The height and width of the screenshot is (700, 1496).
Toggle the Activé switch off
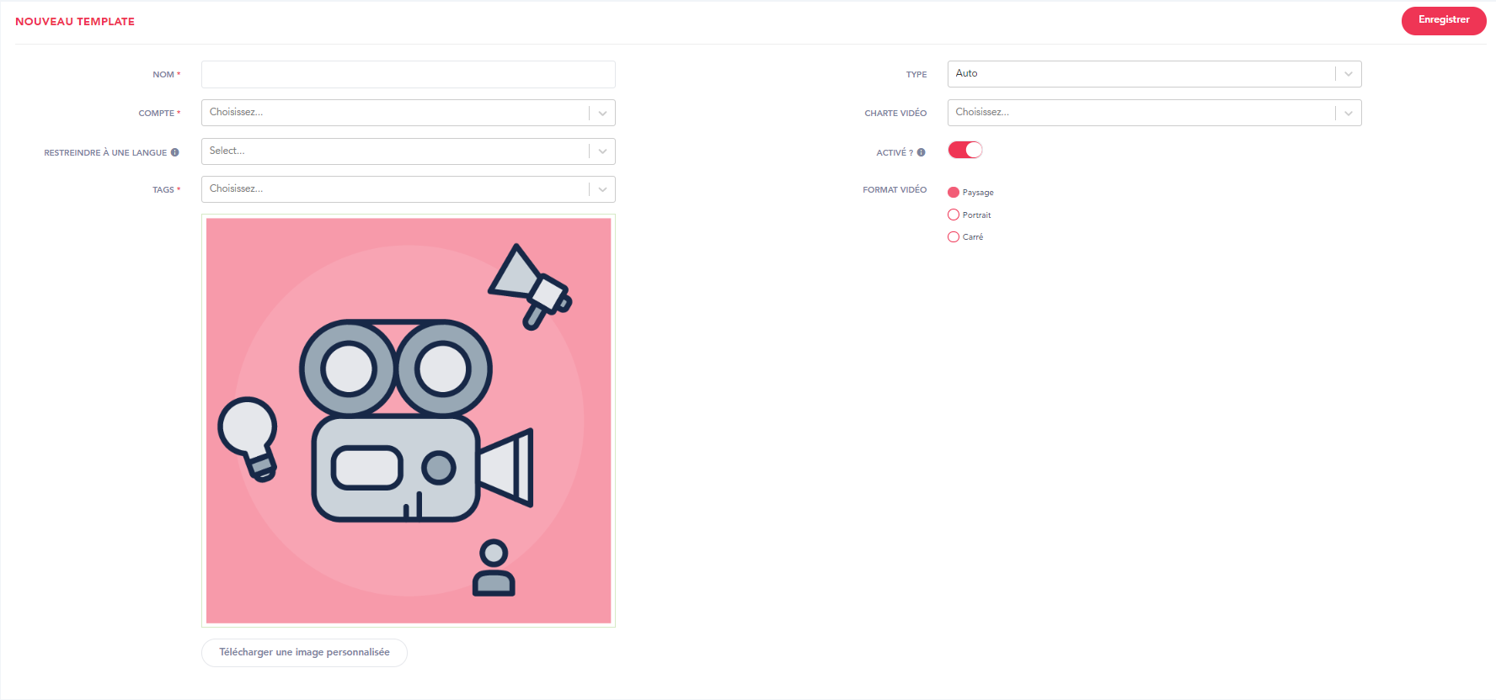coord(965,150)
